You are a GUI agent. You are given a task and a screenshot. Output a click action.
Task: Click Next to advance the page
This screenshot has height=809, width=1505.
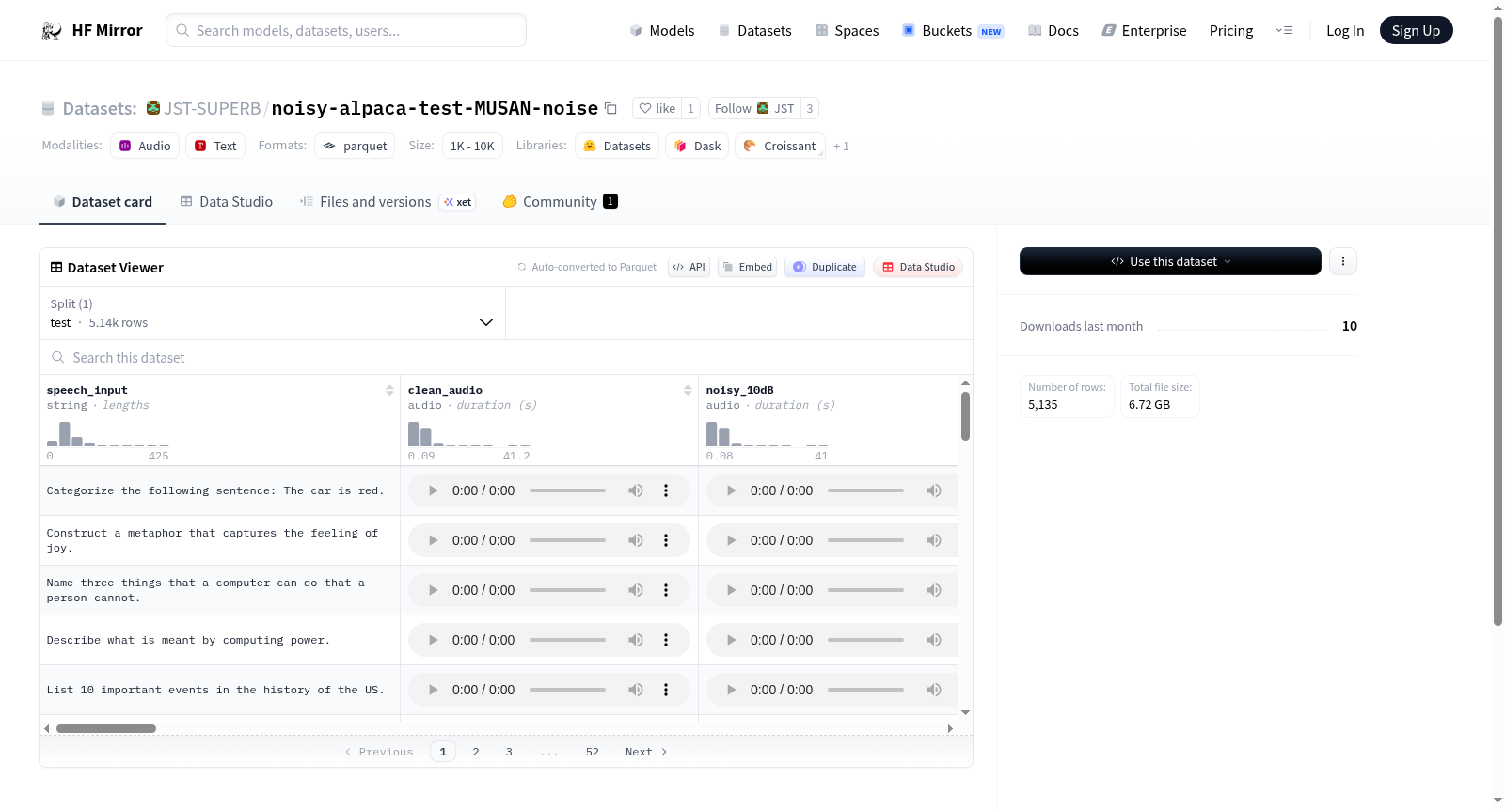click(x=646, y=752)
